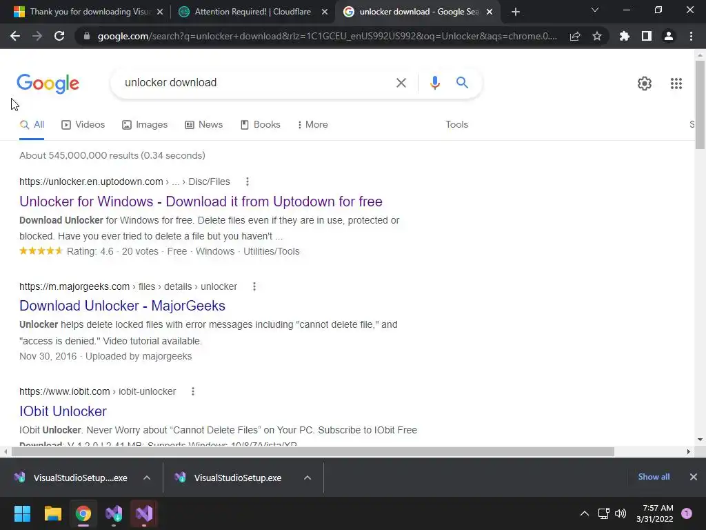The height and width of the screenshot is (530, 706).
Task: Click the scroll-right arrow of the horizontal scrollbar
Action: tap(688, 451)
